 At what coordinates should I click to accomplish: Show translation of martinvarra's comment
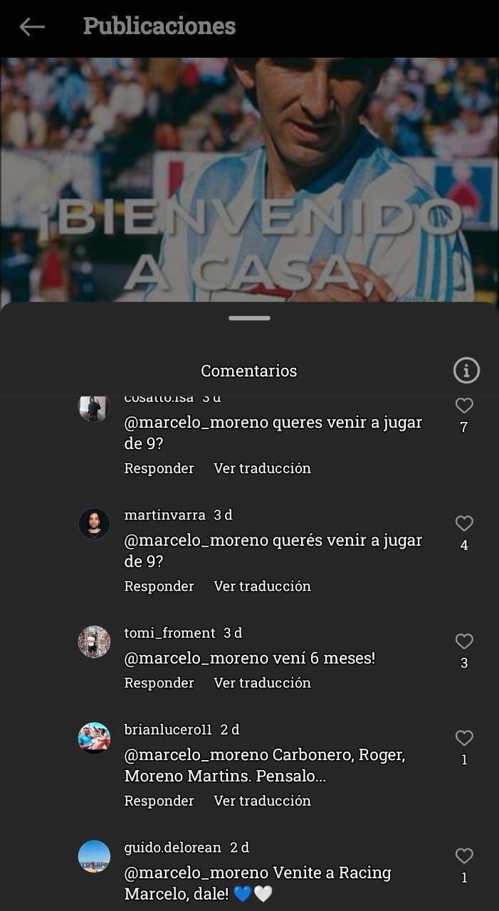262,586
